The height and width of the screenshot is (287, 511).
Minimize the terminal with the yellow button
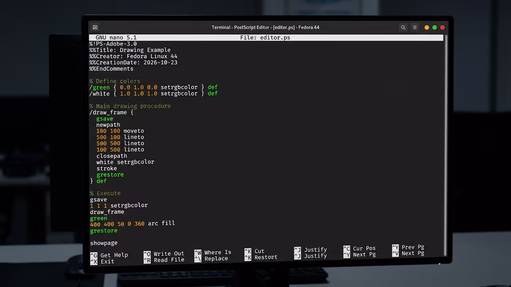tap(427, 28)
